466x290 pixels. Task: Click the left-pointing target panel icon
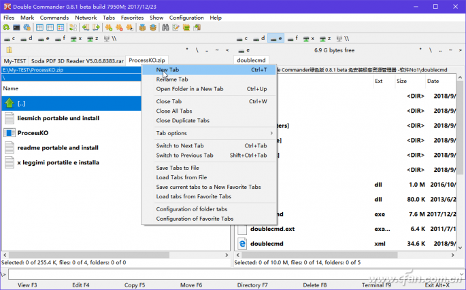pos(86,28)
